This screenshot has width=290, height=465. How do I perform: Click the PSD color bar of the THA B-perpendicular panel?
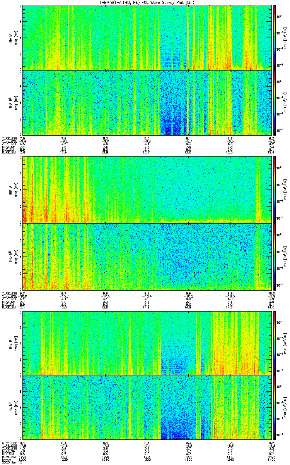pos(275,38)
